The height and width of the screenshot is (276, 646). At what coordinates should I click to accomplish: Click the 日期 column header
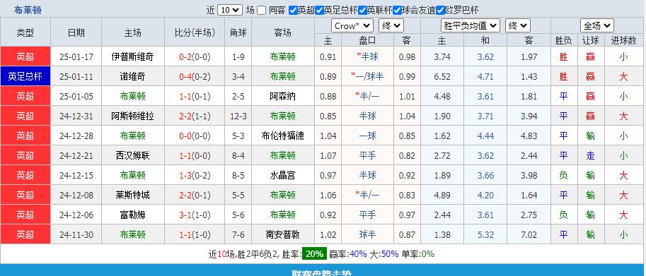(76, 32)
